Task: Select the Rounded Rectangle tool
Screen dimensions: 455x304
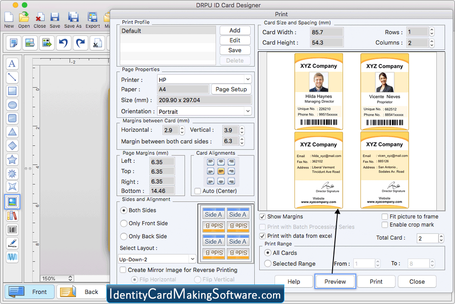Action: point(12,118)
